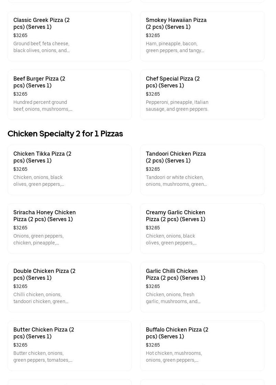The width and height of the screenshot is (276, 385).
Task: Click the Tandoori Chicken Pizza price
Action: [153, 169]
